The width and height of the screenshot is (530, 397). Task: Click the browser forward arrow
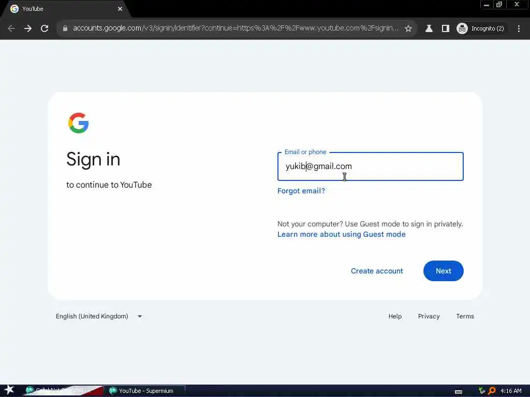click(28, 28)
